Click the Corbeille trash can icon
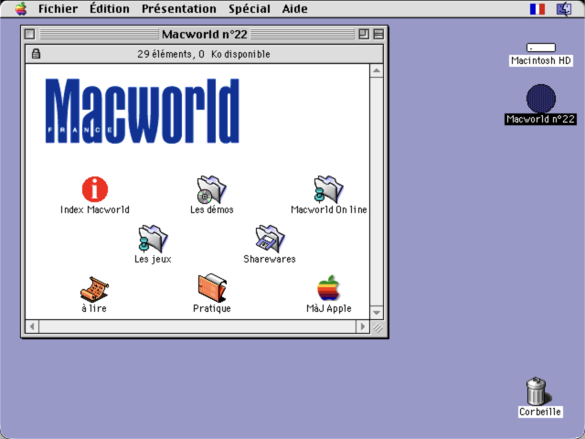The image size is (585, 439). [x=537, y=391]
